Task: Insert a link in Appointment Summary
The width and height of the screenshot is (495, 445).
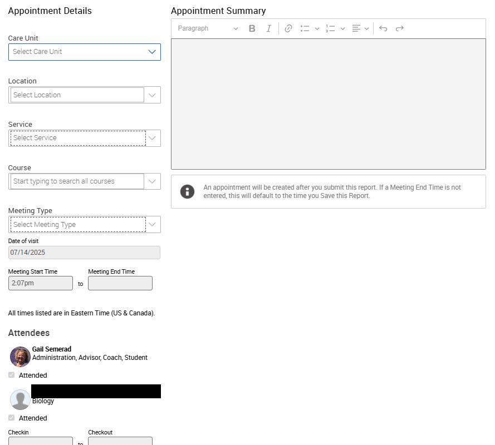Action: (288, 28)
